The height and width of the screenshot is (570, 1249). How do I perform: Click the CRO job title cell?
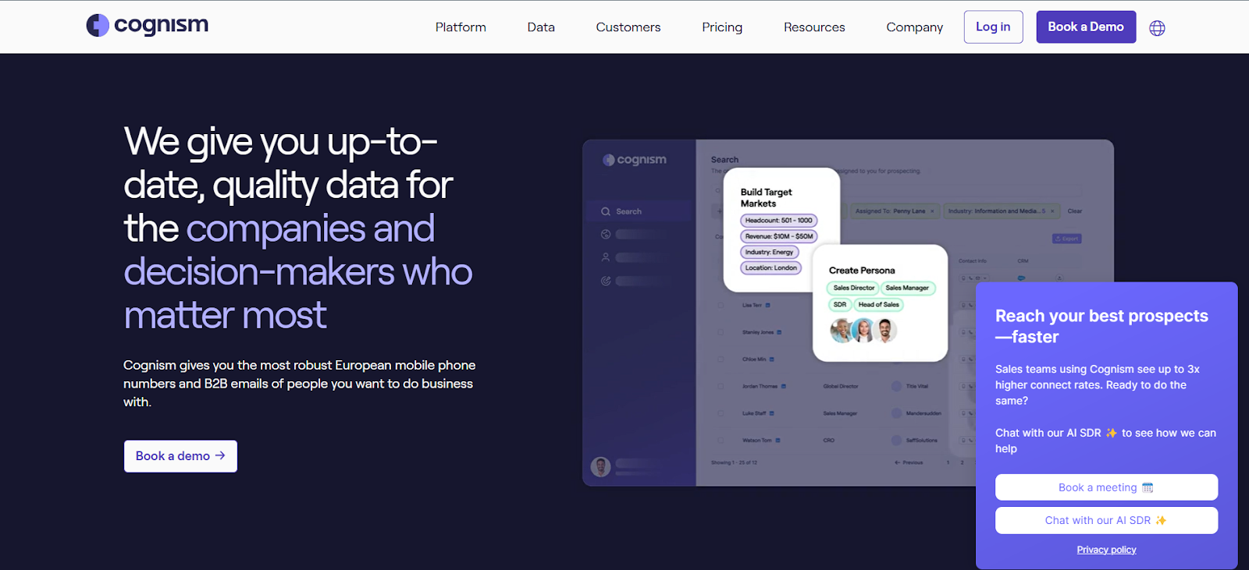(828, 440)
